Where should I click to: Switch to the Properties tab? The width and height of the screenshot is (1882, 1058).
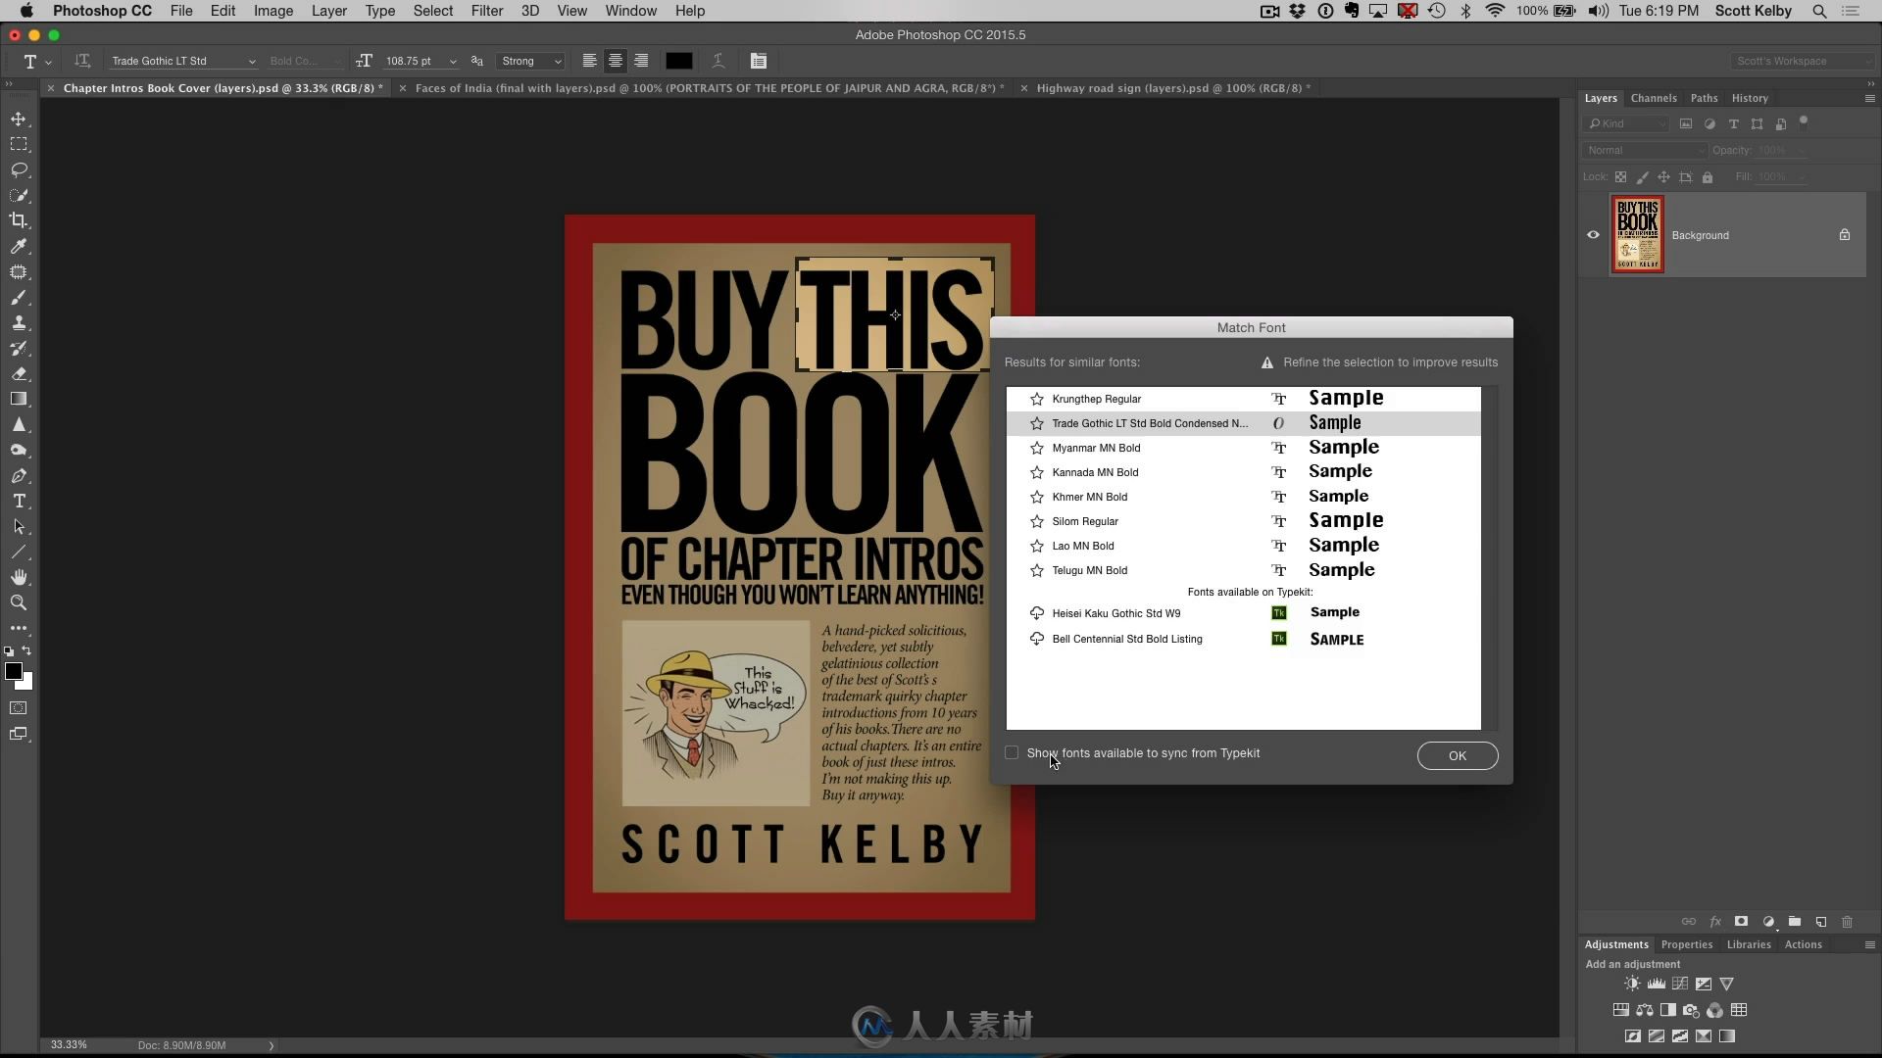click(x=1687, y=944)
